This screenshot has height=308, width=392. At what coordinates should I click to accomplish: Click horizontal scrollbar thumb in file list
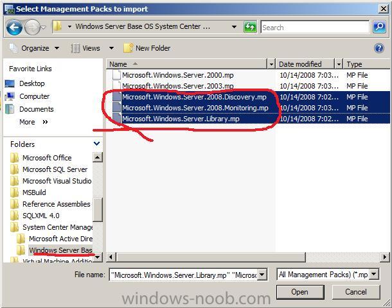[211, 257]
